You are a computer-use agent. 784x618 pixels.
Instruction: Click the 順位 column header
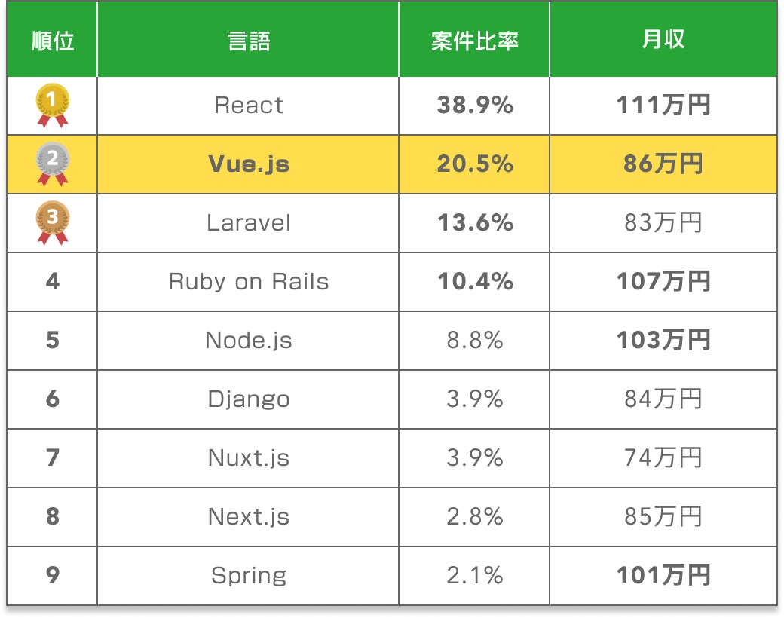click(53, 41)
